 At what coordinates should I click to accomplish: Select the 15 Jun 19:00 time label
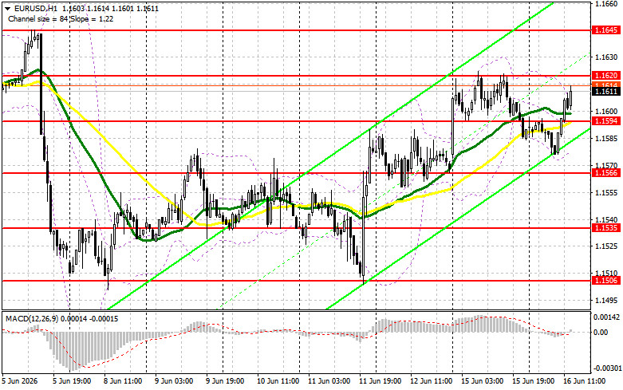[x=533, y=381]
